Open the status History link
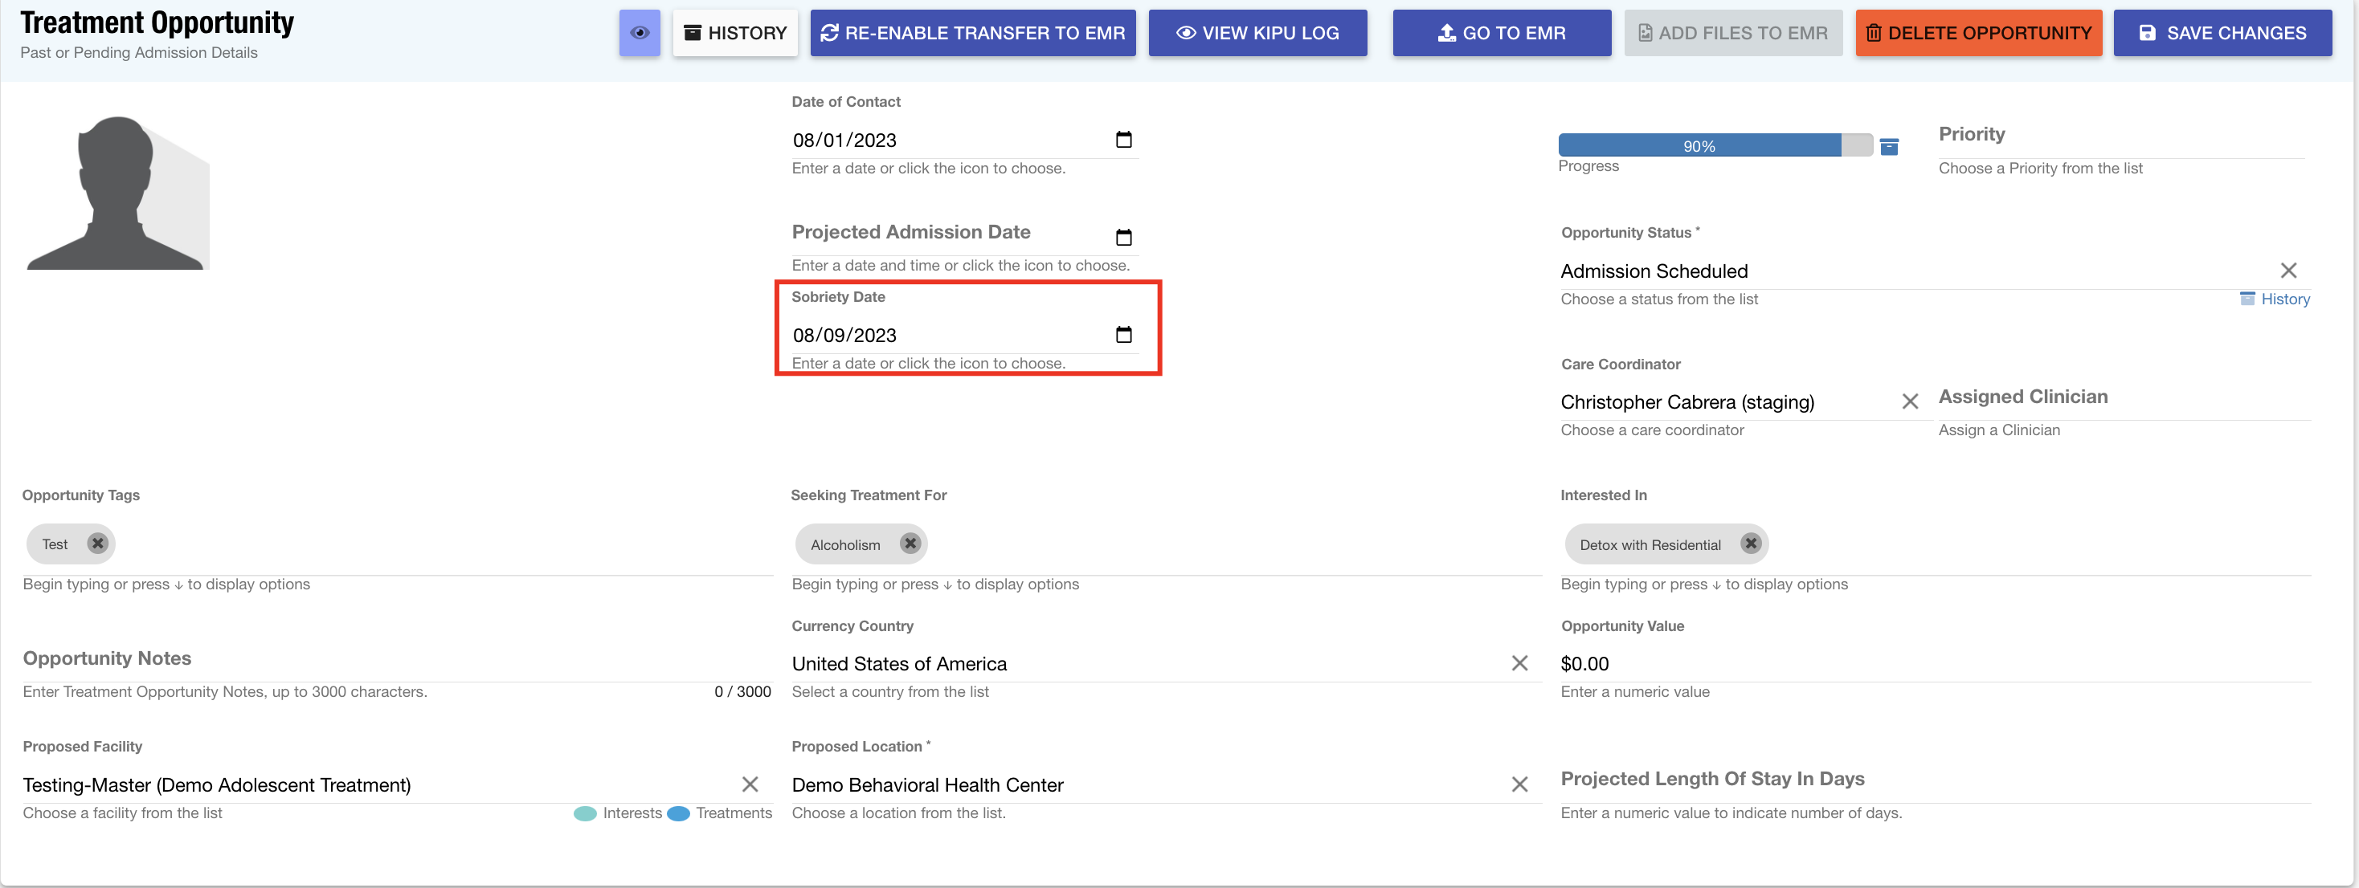The width and height of the screenshot is (2359, 888). click(2284, 299)
